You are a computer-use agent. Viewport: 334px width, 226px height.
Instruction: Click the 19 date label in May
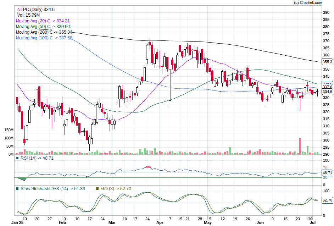[235, 219]
